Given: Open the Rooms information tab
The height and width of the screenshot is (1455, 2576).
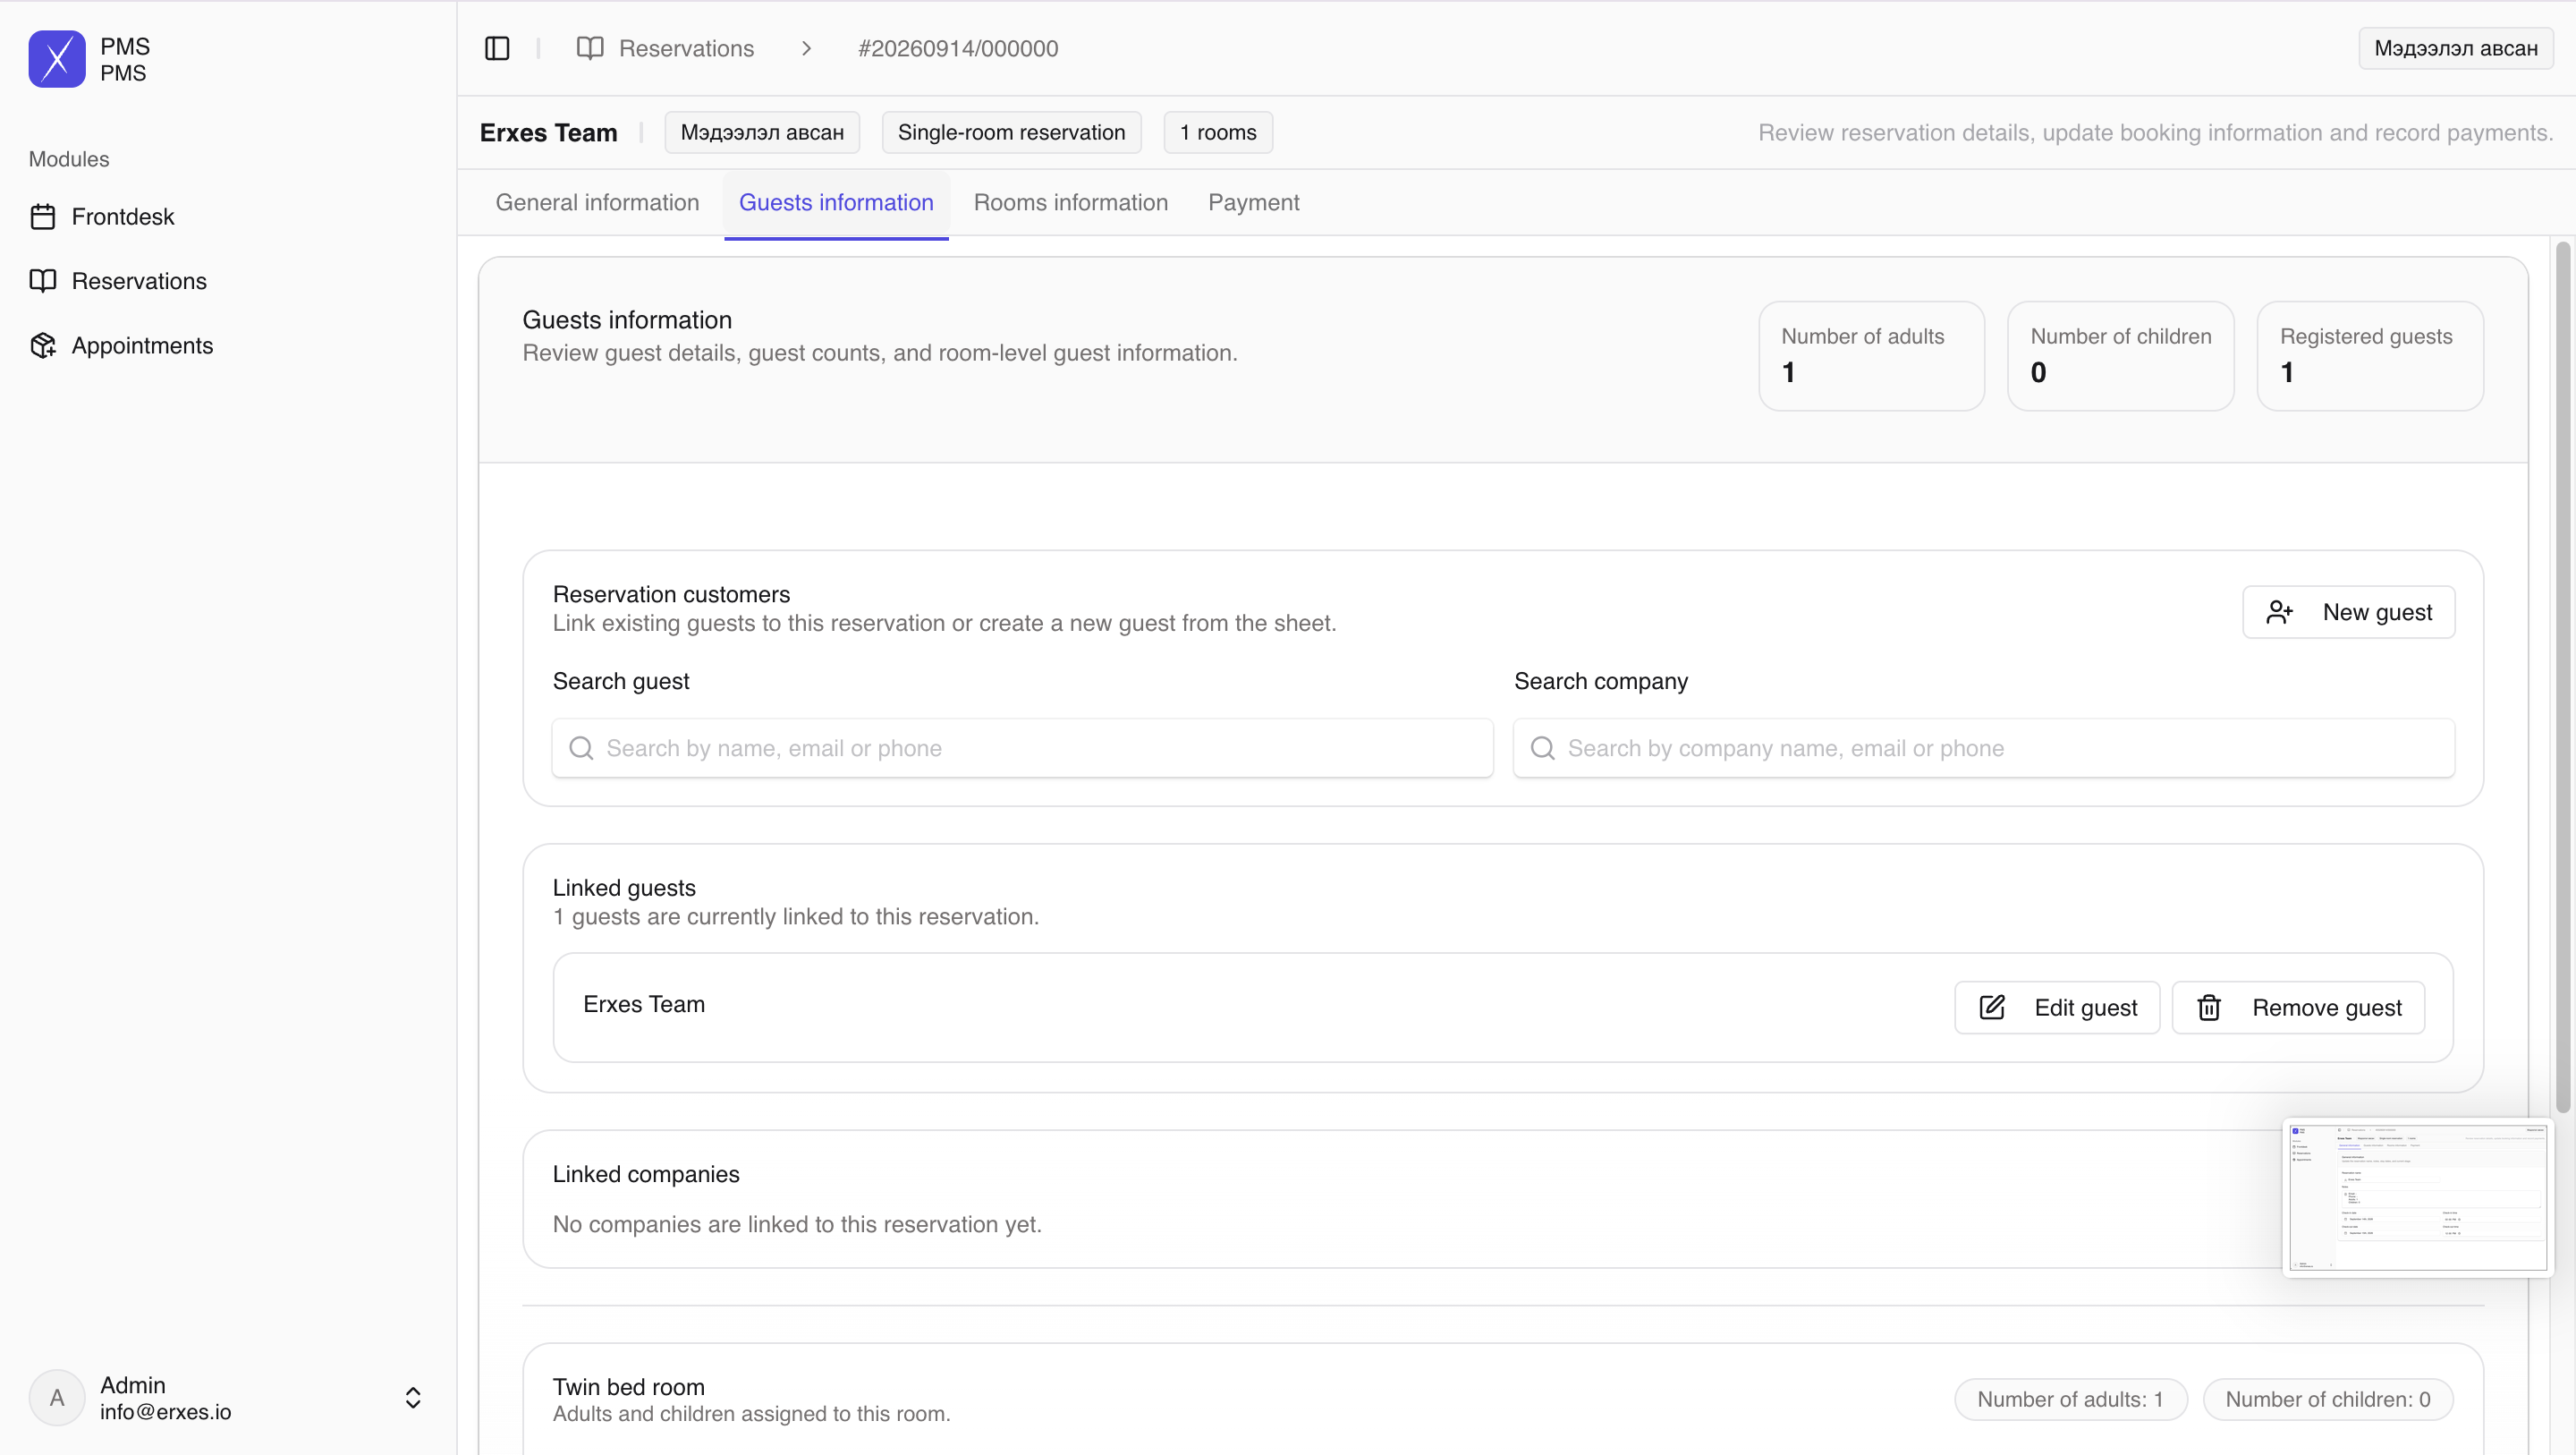Looking at the screenshot, I should (1070, 202).
